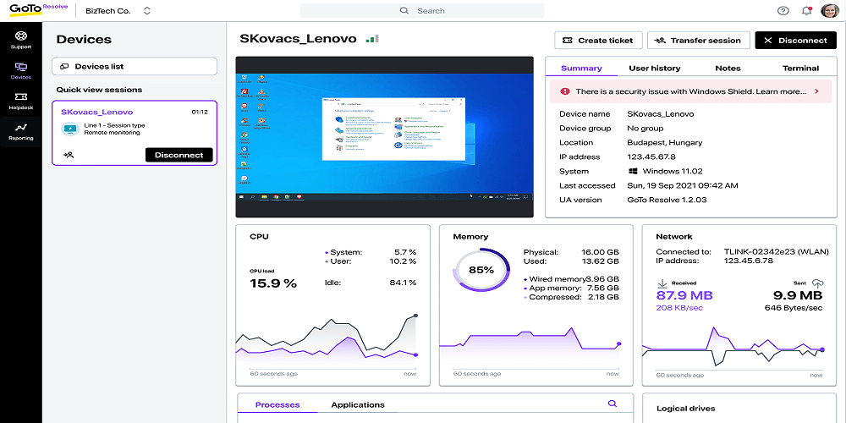Open the notifications bell

pos(806,11)
